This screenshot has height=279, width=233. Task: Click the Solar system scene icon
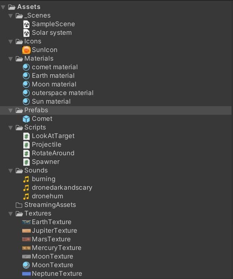click(26, 33)
